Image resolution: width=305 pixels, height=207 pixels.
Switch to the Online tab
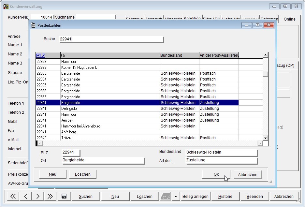(289, 19)
